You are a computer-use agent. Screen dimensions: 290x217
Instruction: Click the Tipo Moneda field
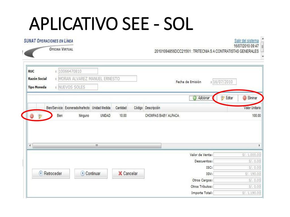78,87
